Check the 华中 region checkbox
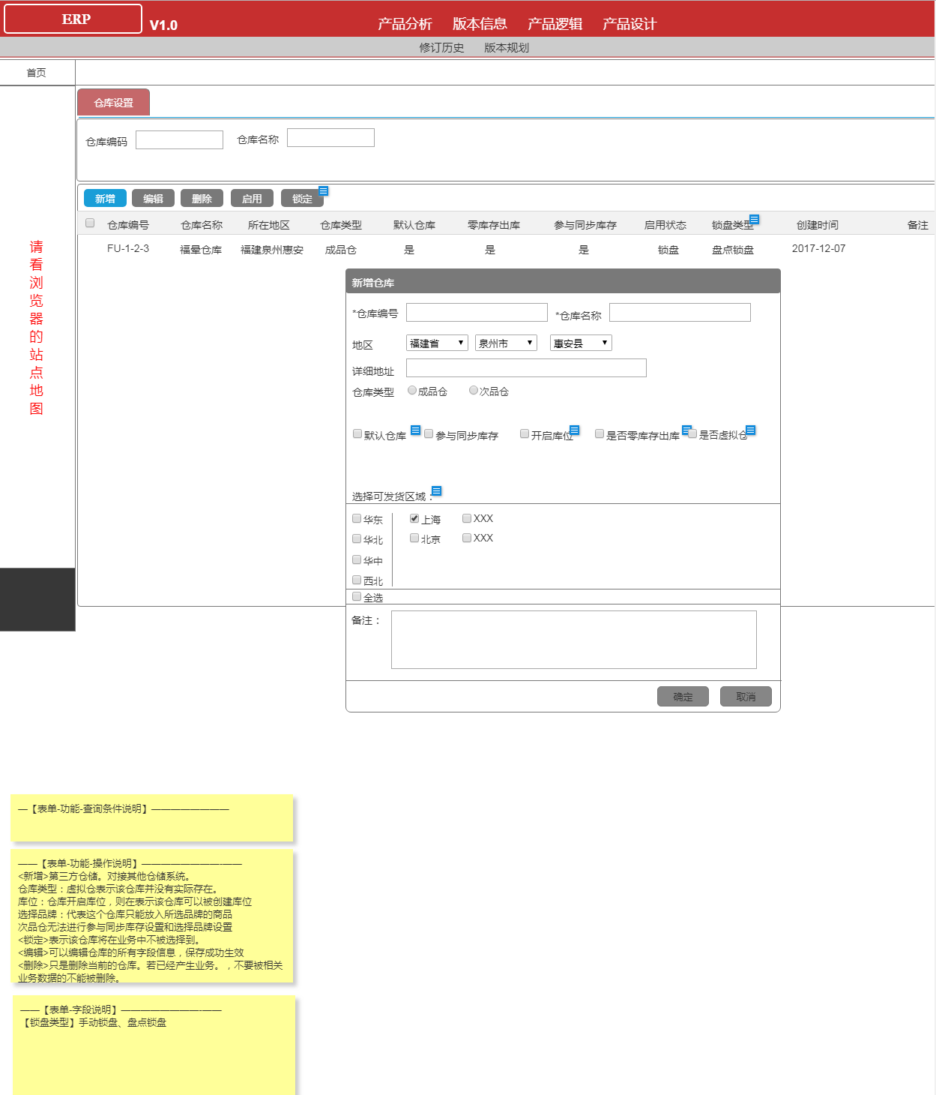 [357, 559]
